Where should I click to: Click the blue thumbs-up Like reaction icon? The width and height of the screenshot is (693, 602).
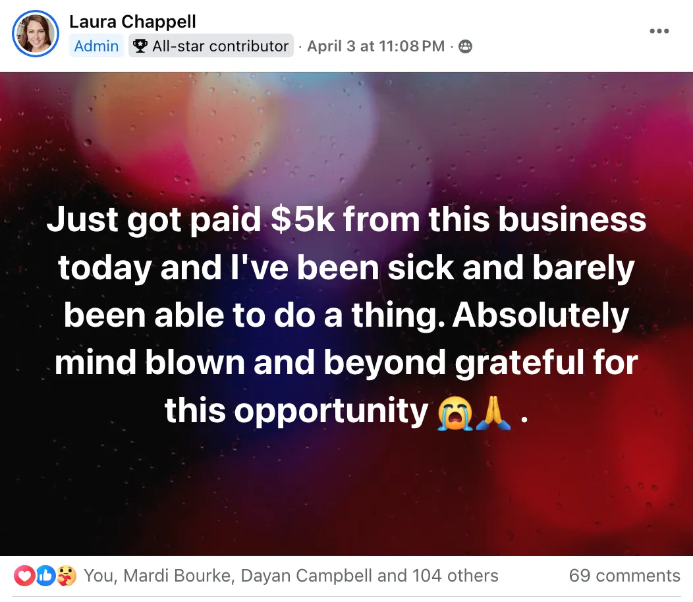point(45,576)
